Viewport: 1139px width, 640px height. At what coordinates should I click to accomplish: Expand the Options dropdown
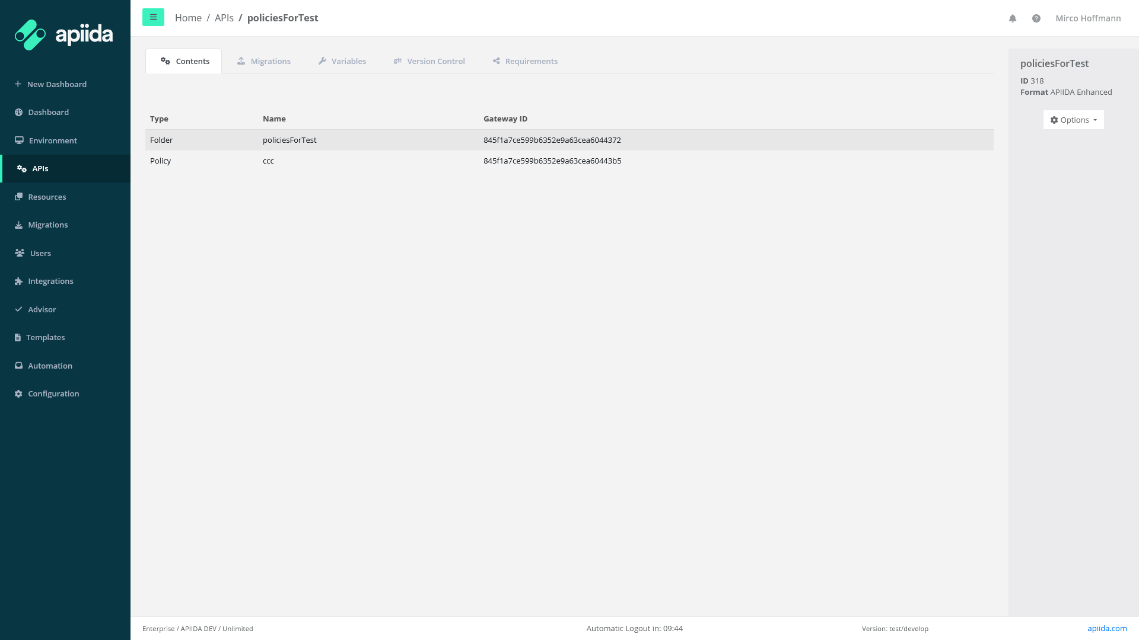1073,120
